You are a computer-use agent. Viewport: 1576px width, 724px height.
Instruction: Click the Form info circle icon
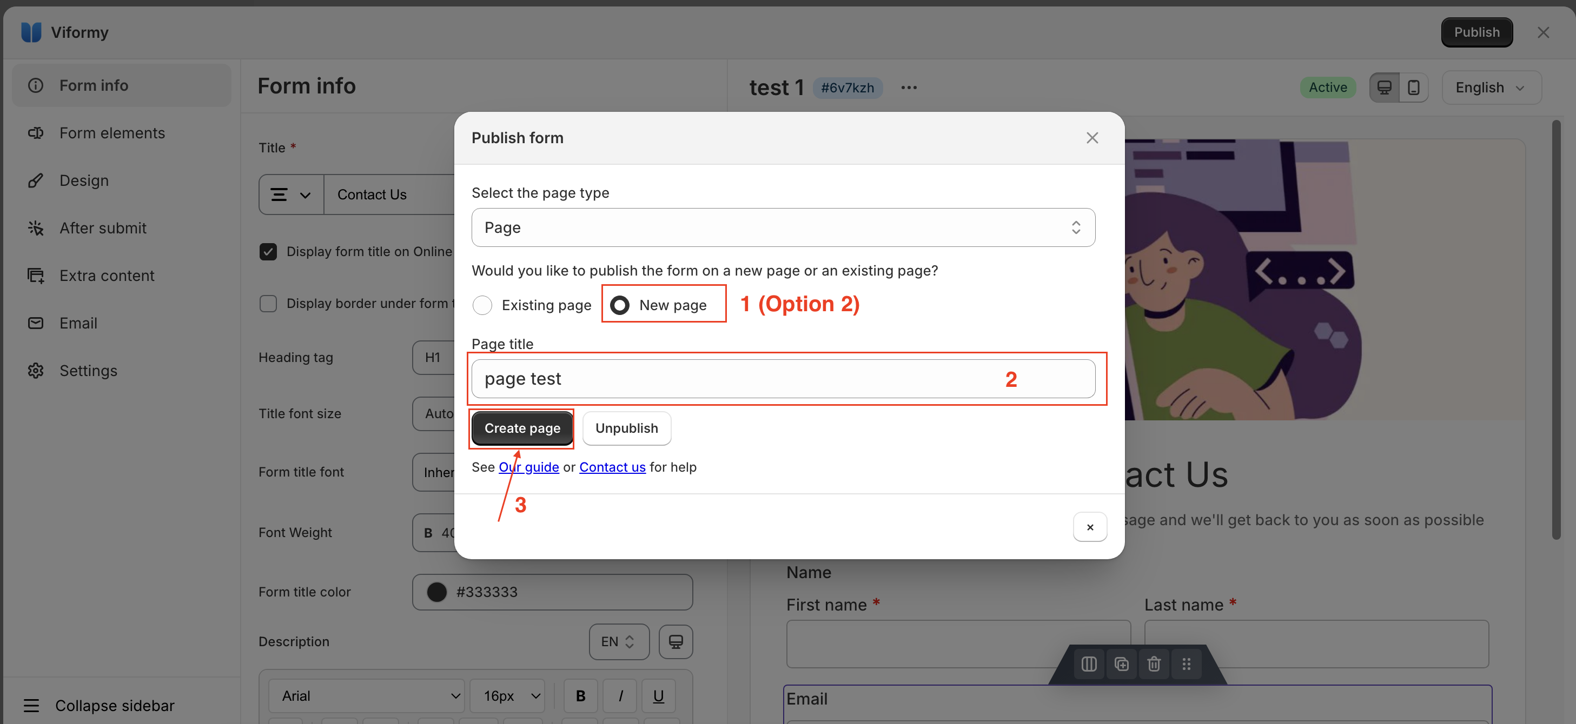pos(36,85)
